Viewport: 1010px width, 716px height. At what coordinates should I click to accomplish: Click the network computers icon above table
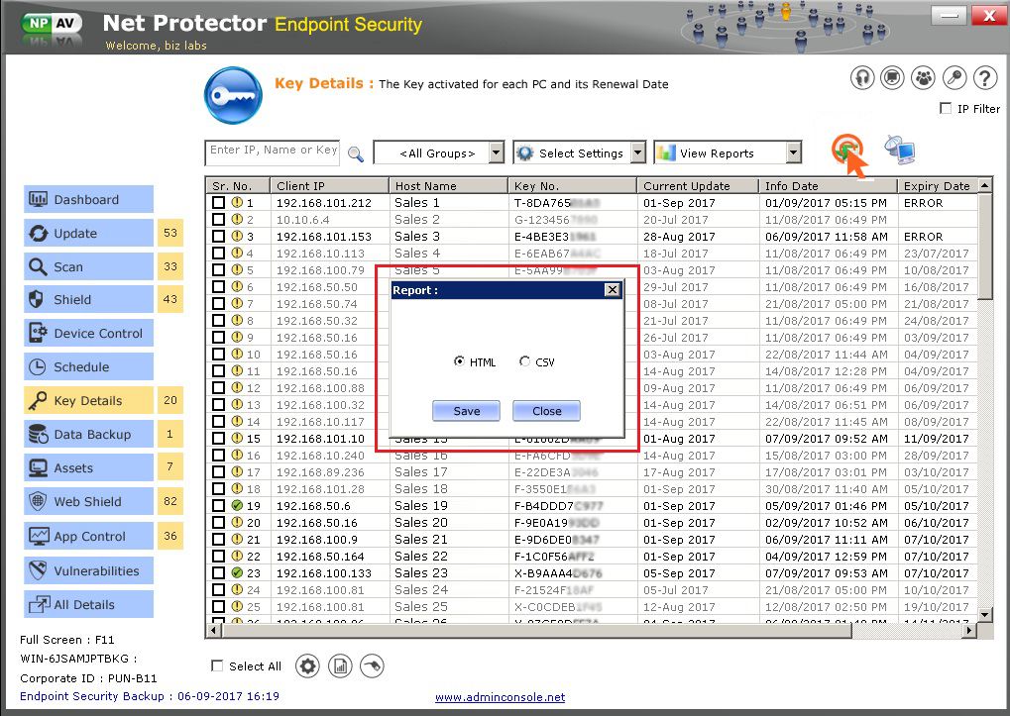900,150
